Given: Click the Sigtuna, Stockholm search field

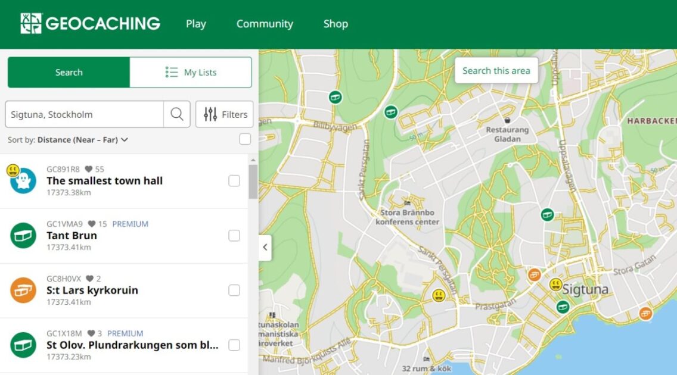Looking at the screenshot, I should coord(85,114).
